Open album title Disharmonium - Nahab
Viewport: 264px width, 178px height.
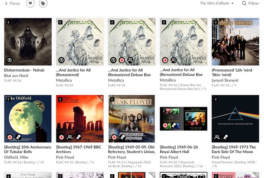pyautogui.click(x=24, y=70)
